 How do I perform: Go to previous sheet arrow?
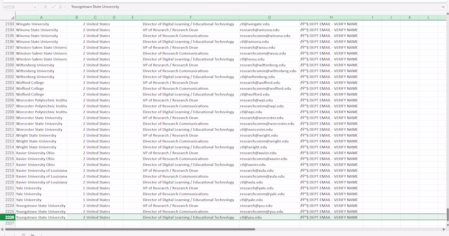[x=4, y=235]
